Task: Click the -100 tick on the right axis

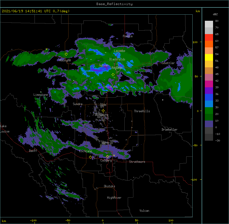Action: coord(194,180)
